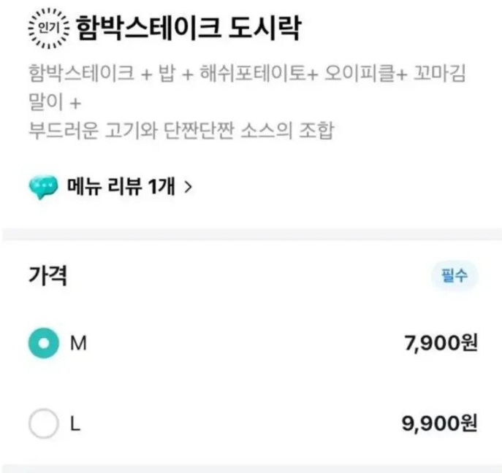Click the 필수 required badge
Viewport: 502px width, 473px height.
455,275
